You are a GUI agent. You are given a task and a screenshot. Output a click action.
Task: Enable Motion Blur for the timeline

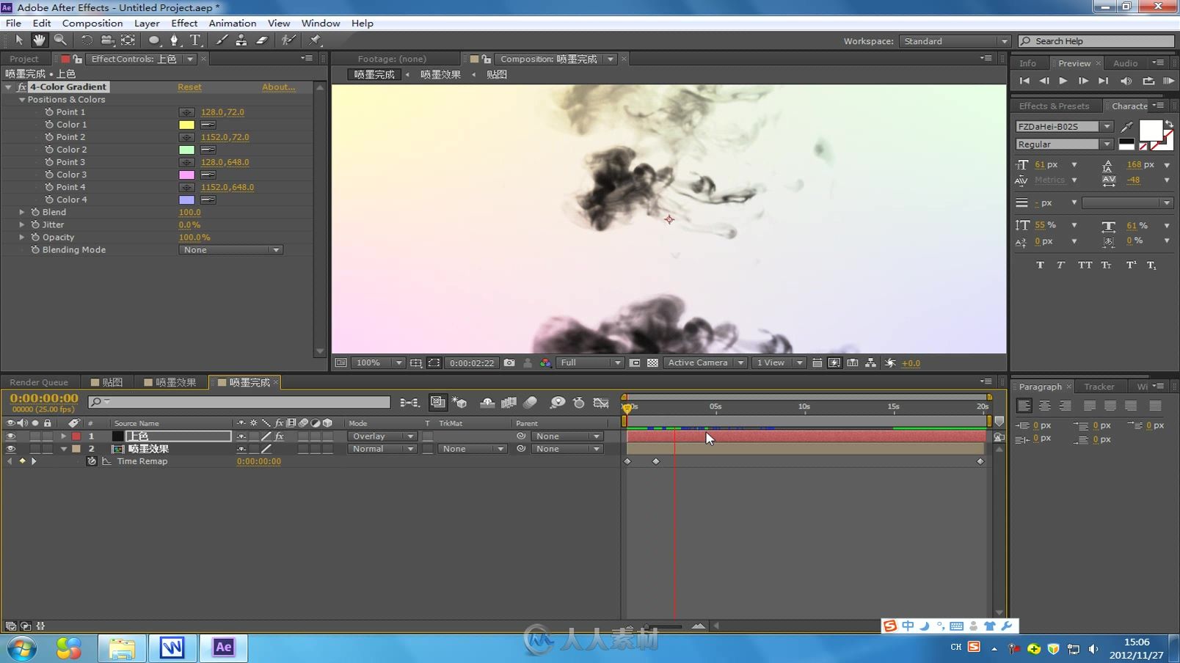pyautogui.click(x=530, y=402)
